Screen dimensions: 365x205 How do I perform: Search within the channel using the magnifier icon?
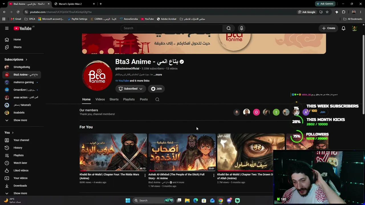click(157, 99)
